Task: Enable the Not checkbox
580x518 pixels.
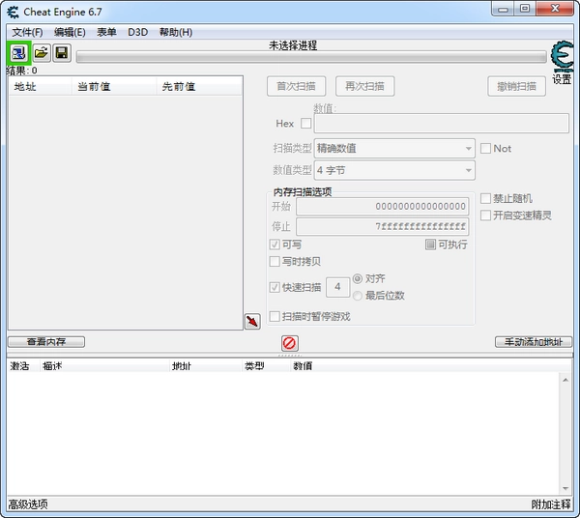Action: point(486,149)
